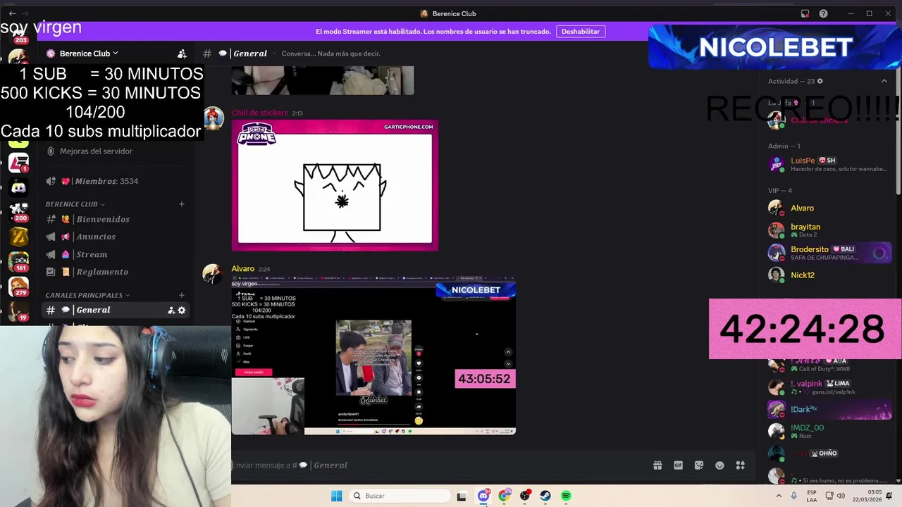Click Chill de stickers avatar in chat
This screenshot has height=507, width=902.
(x=214, y=118)
